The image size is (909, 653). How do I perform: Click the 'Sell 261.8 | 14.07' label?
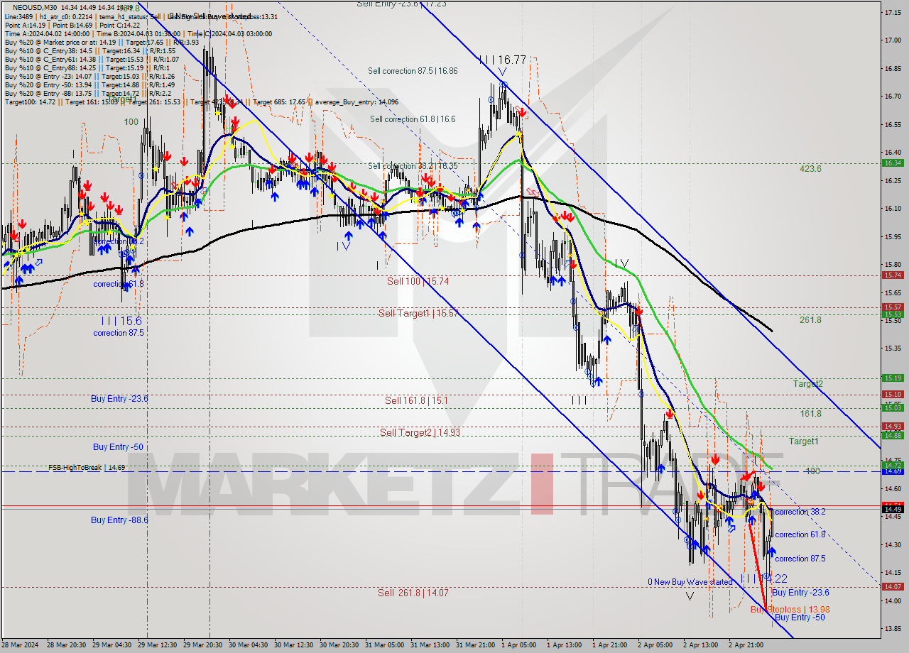click(x=413, y=593)
